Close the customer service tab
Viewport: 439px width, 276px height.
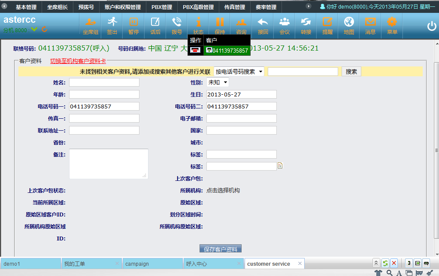click(300, 264)
